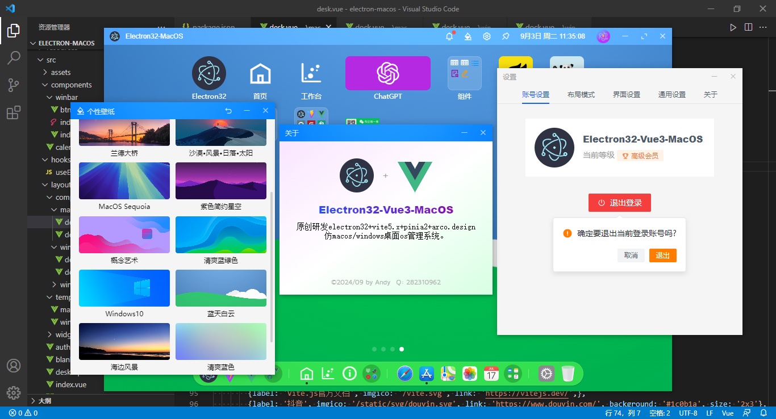Open Safari from the dock
Image resolution: width=776 pixels, height=419 pixels.
pos(404,374)
